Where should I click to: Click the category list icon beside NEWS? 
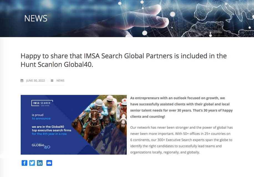52,80
